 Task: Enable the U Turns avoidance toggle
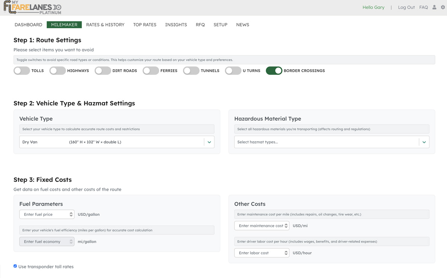pos(233,71)
